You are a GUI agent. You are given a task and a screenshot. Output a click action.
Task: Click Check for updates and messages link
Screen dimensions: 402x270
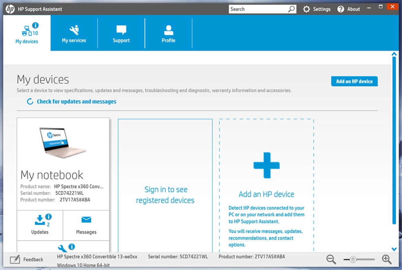[76, 102]
